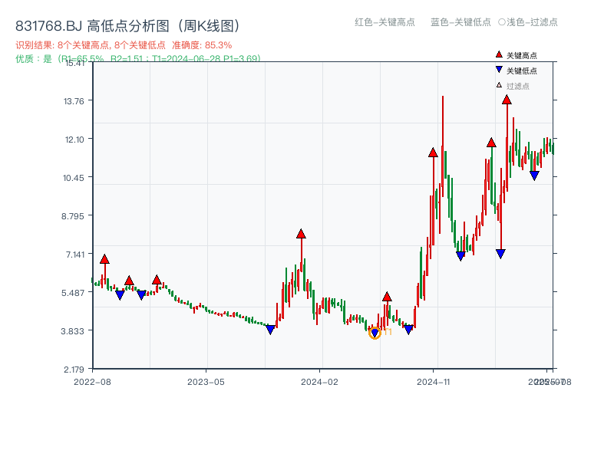
Task: Click the 过滤点 marker icon in the legend
Action: coord(498,84)
